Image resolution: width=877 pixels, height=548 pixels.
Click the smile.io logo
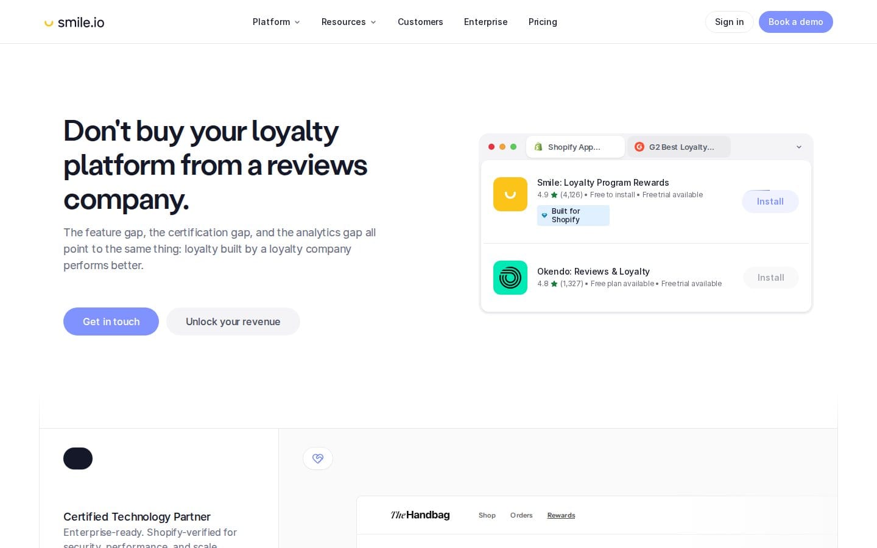point(74,23)
